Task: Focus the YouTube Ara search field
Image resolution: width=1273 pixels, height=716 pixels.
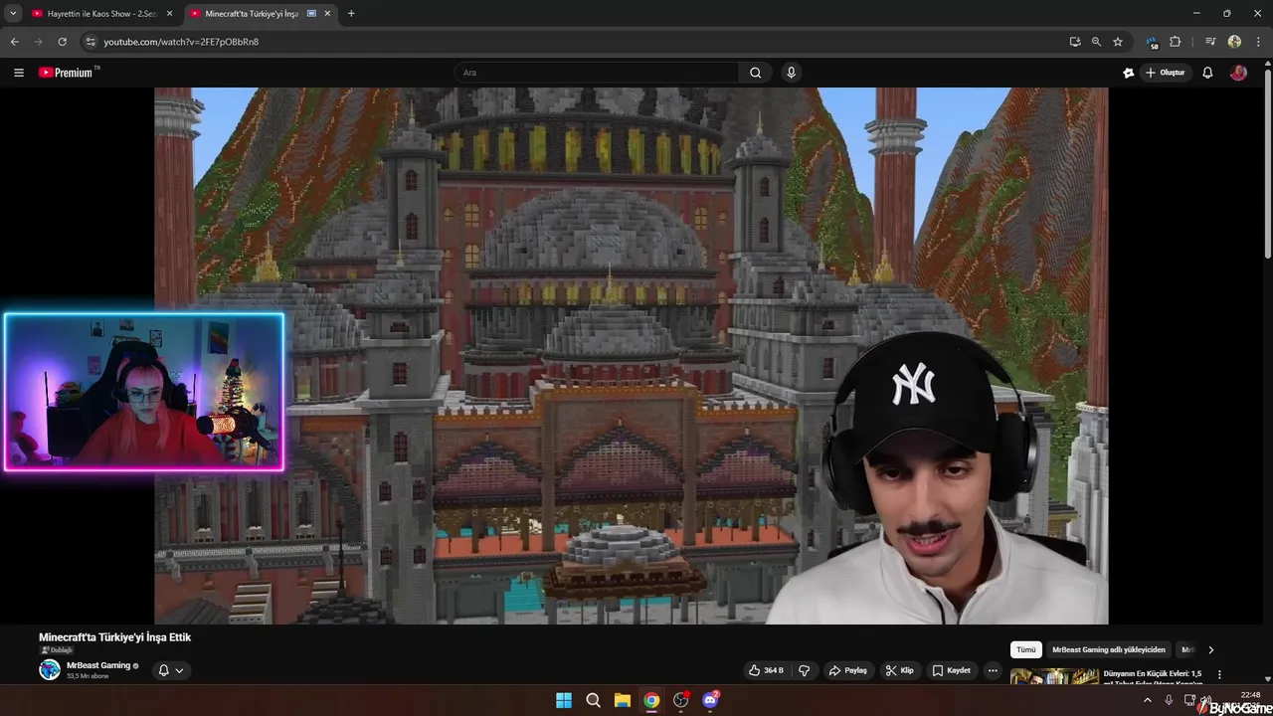Action: (597, 73)
